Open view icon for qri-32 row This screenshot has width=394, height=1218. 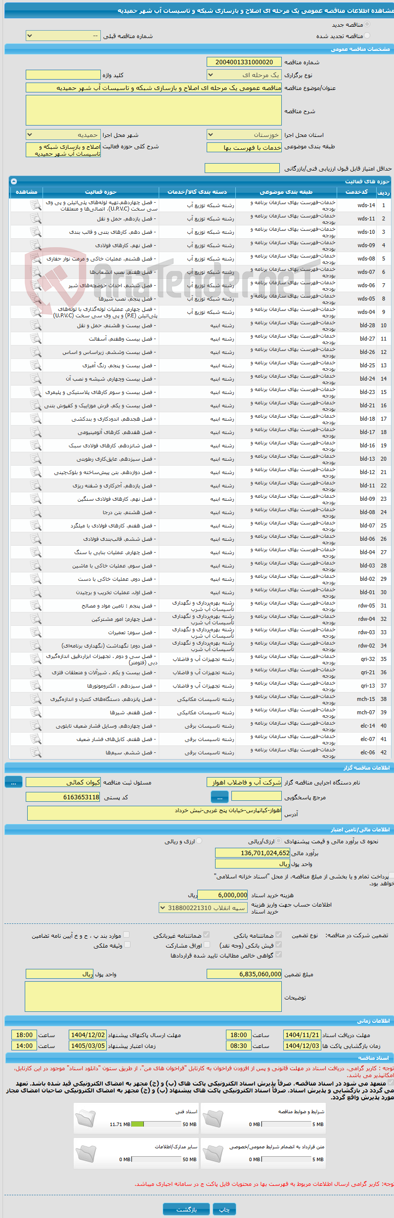[x=36, y=659]
